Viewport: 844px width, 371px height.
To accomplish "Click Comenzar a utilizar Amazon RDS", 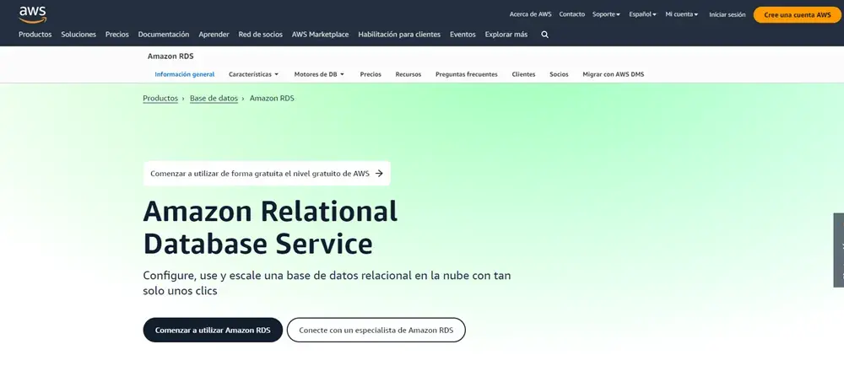I will [x=213, y=330].
